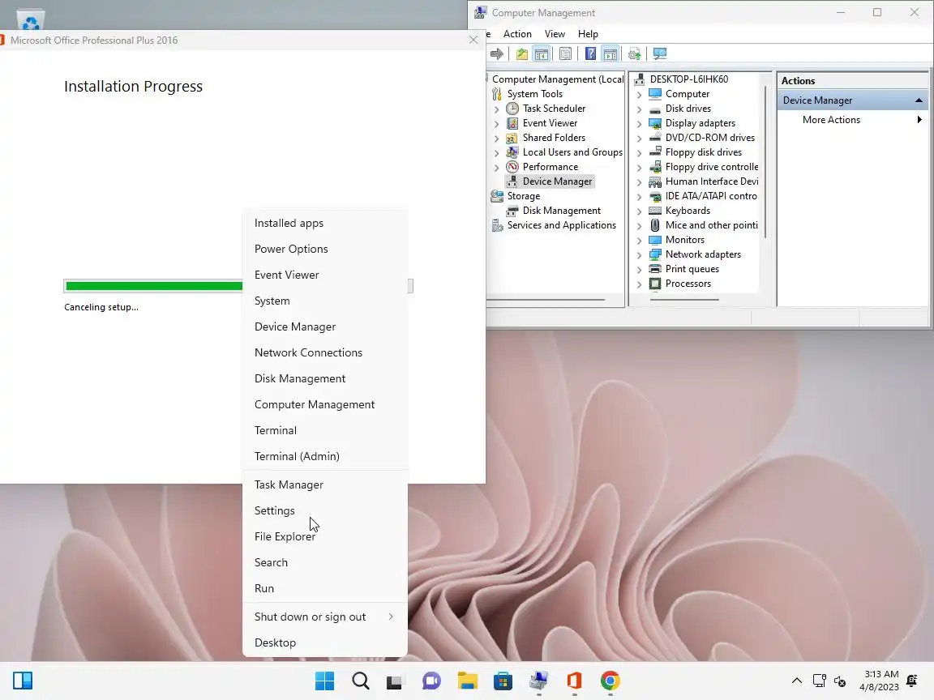Expand Display adapters device category chevron

639,124
